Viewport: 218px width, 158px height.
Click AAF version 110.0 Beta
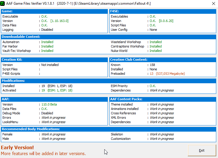point(49,104)
